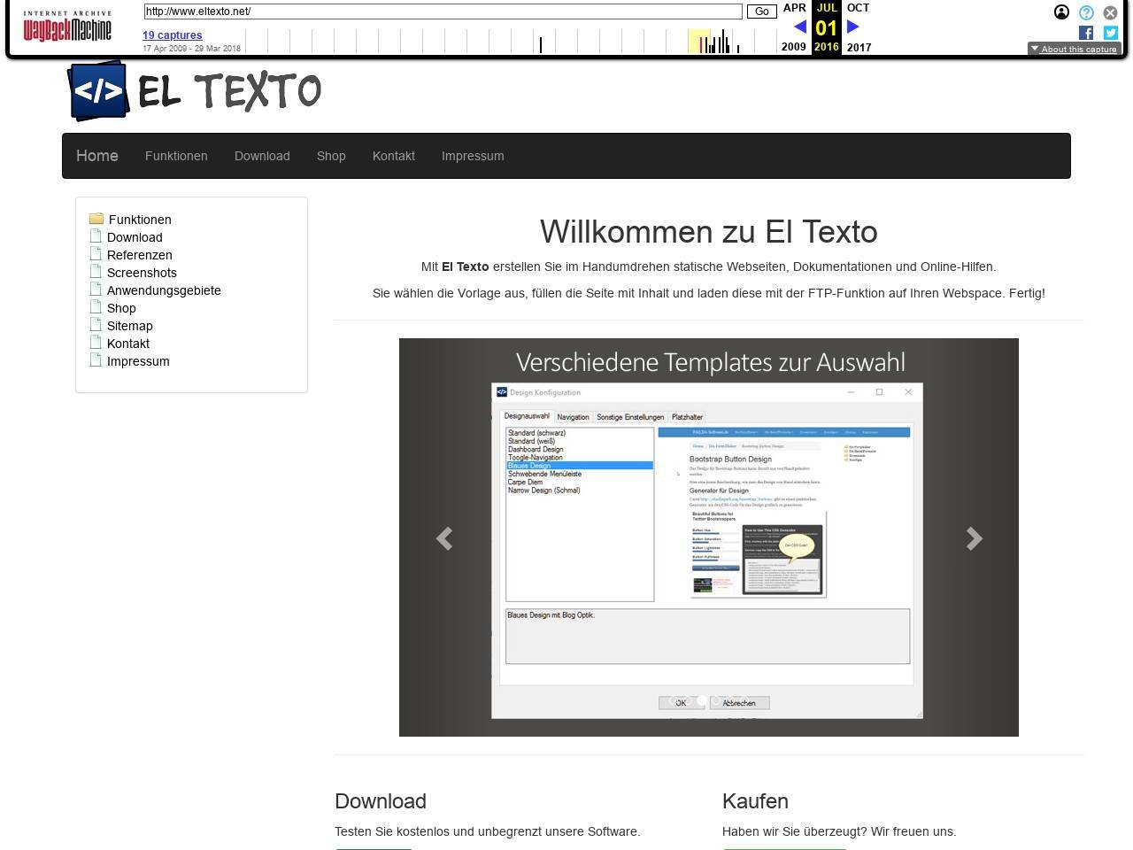
Task: Share capture on Facebook icon
Action: click(1086, 33)
